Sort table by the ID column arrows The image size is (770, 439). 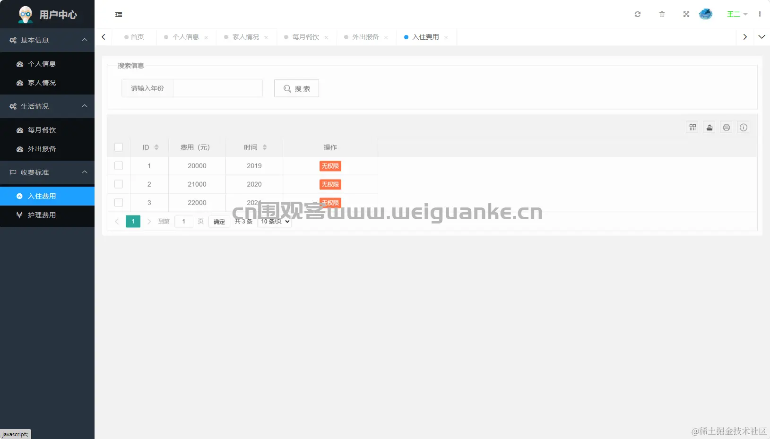[156, 147]
